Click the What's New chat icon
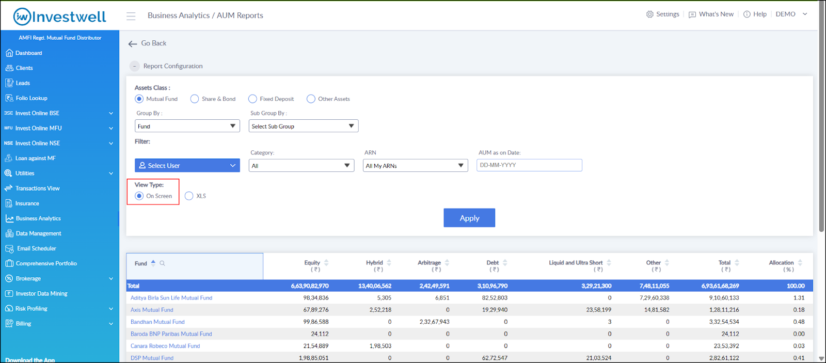Viewport: 826px width, 363px height. [692, 14]
